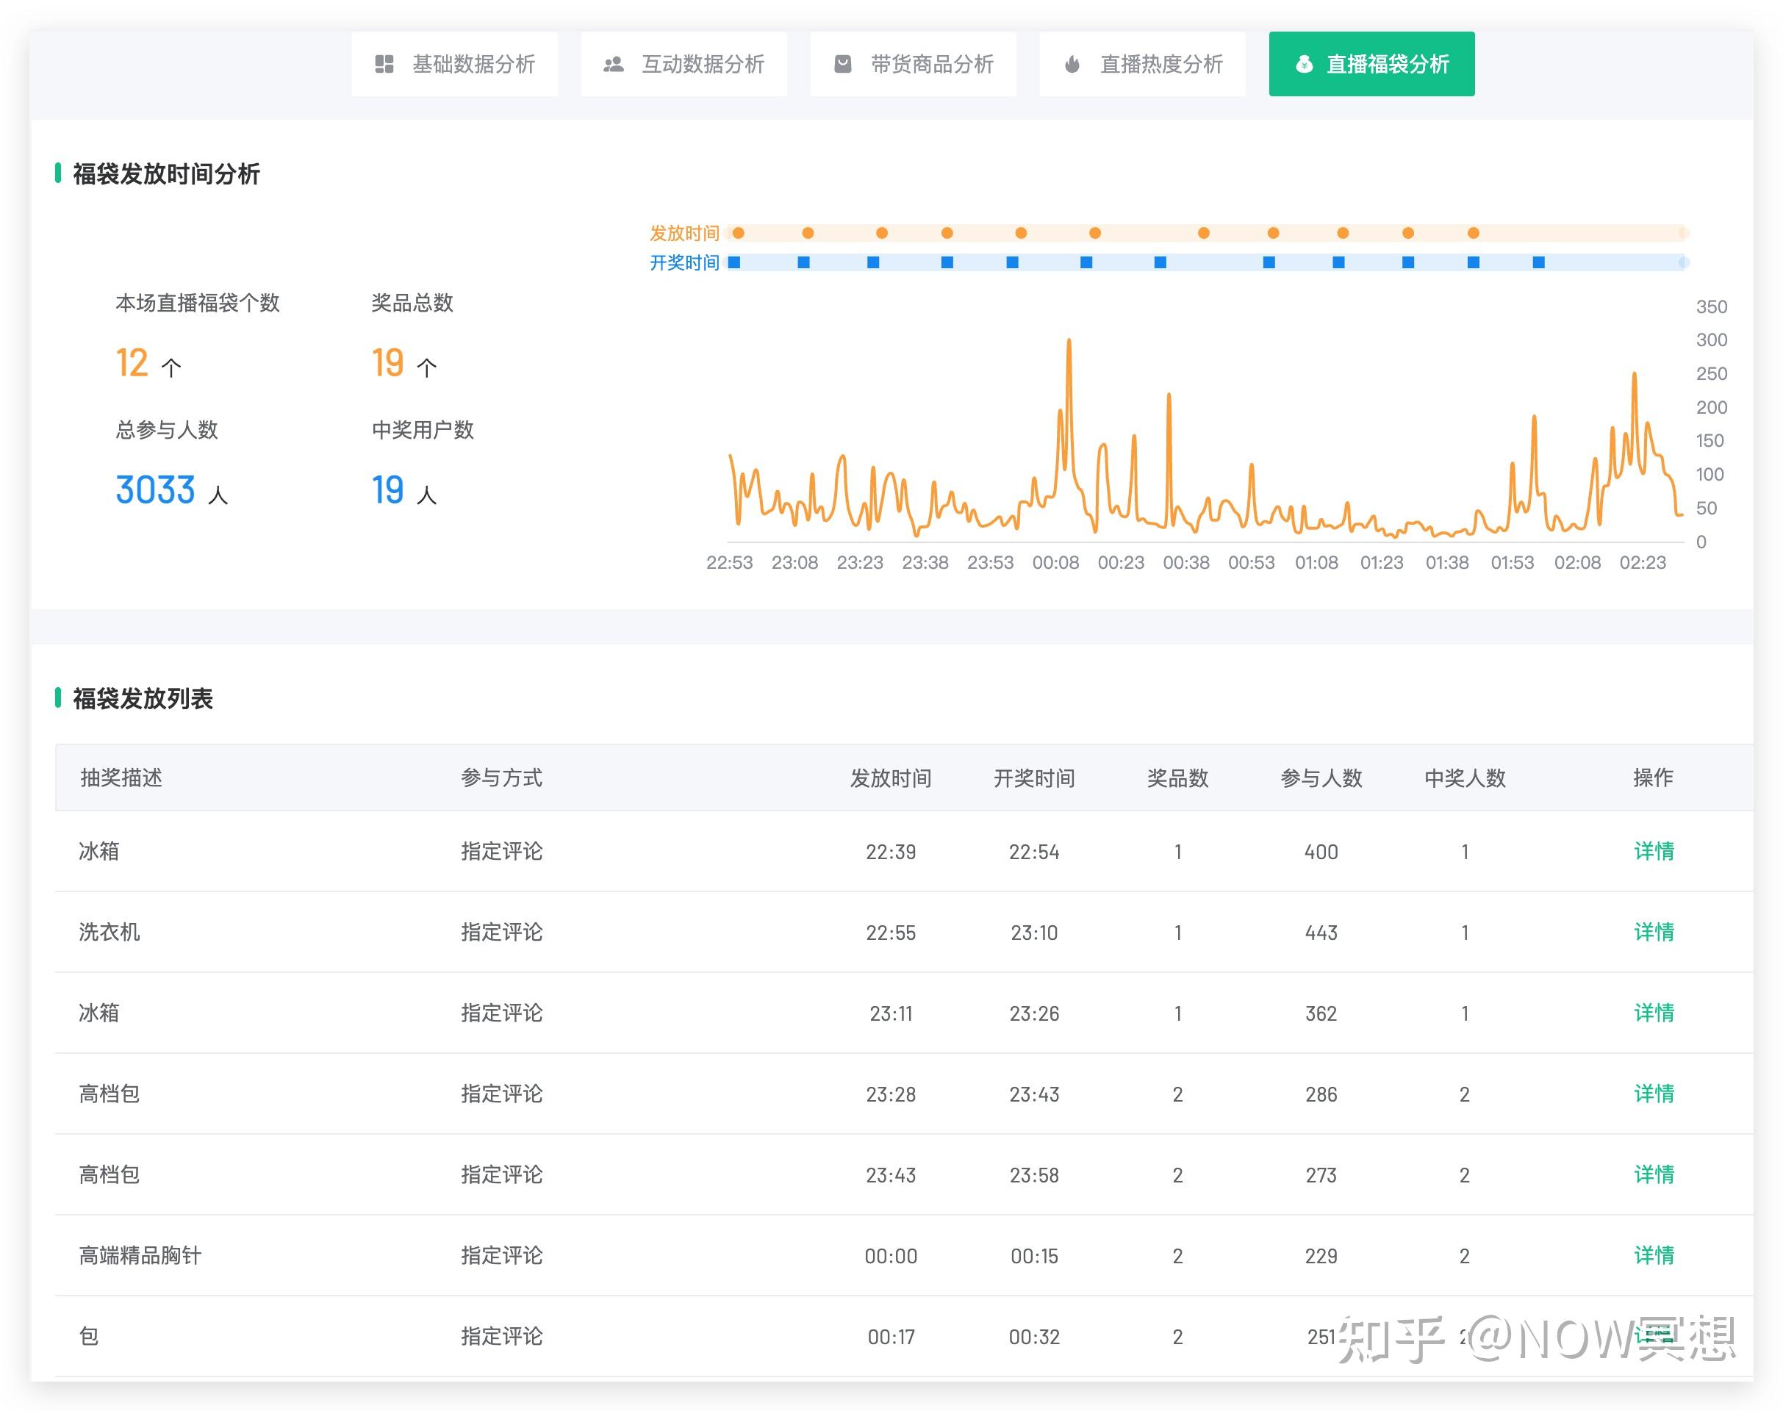
Task: Click the first orange 发放时间 marker
Action: click(x=739, y=233)
